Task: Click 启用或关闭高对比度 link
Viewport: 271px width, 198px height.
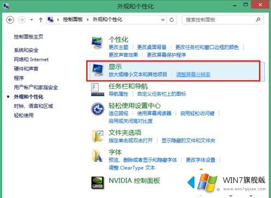Action: pyautogui.click(x=131, y=121)
